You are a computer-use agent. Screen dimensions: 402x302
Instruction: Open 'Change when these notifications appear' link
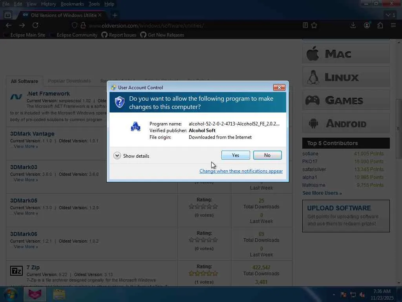pyautogui.click(x=241, y=171)
